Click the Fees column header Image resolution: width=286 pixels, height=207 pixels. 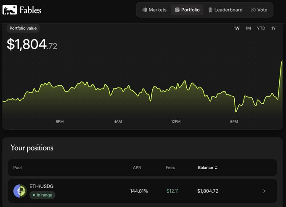point(170,168)
